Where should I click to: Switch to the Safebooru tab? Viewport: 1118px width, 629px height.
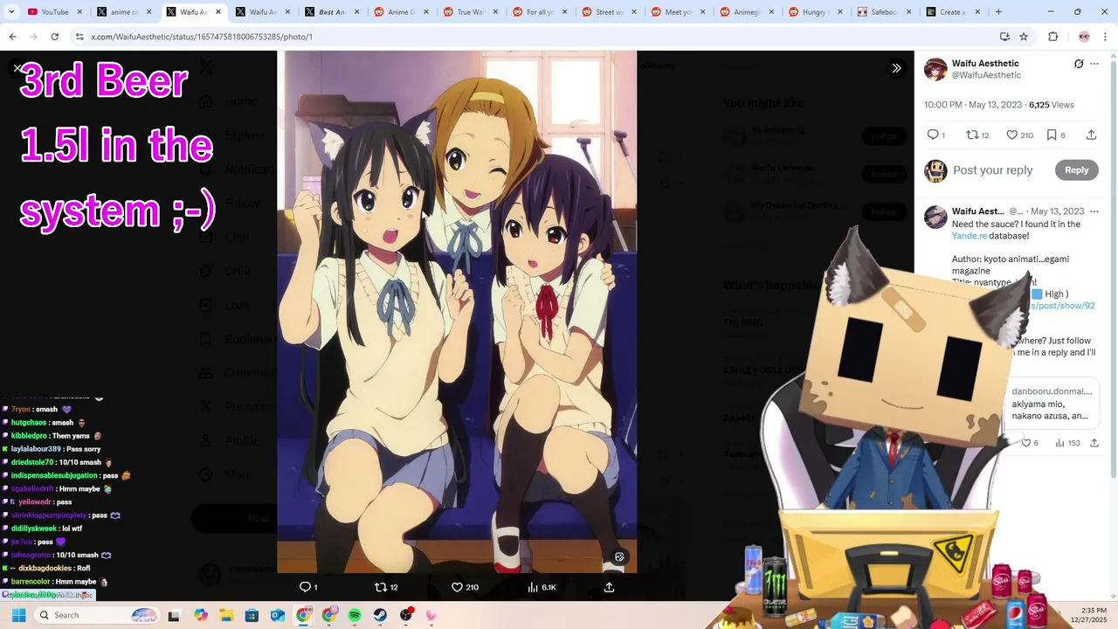tap(885, 12)
